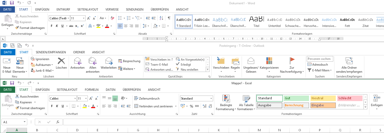Screen dimensions: 384x133
Task: Open Bedingte Formatierung in Excel
Action: click(226, 103)
